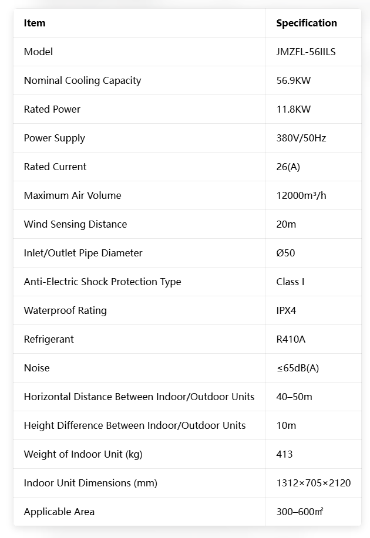The image size is (370, 538).
Task: Select the 12000m³/h air volume value
Action: click(x=301, y=195)
